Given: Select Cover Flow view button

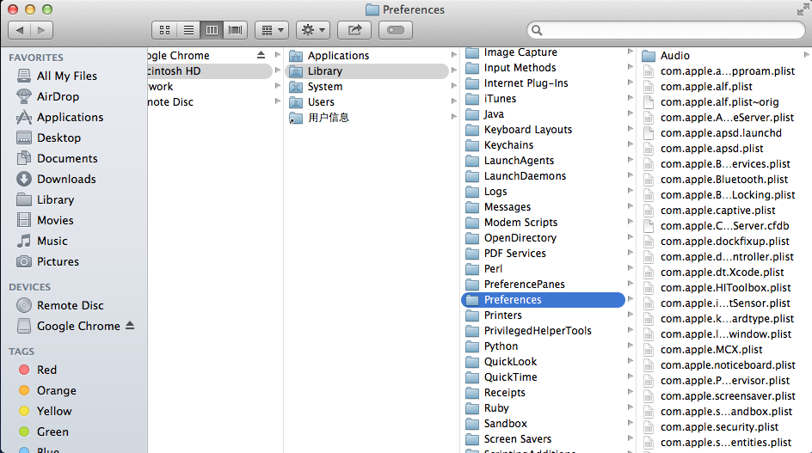Looking at the screenshot, I should pos(235,30).
